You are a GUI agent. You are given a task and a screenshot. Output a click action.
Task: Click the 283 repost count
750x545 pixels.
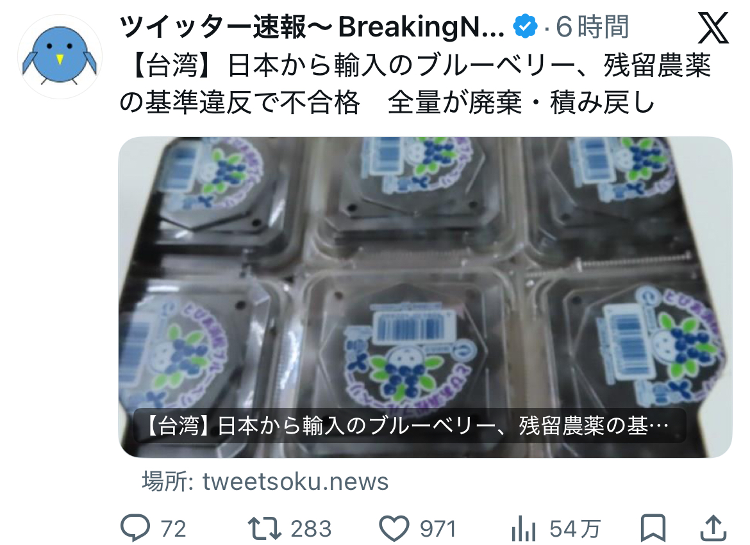[x=311, y=529]
